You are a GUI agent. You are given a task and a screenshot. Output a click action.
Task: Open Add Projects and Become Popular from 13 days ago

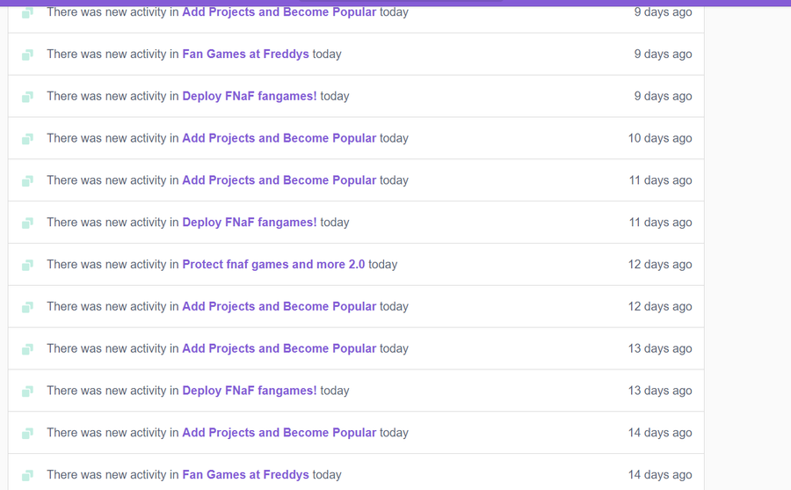pos(279,348)
